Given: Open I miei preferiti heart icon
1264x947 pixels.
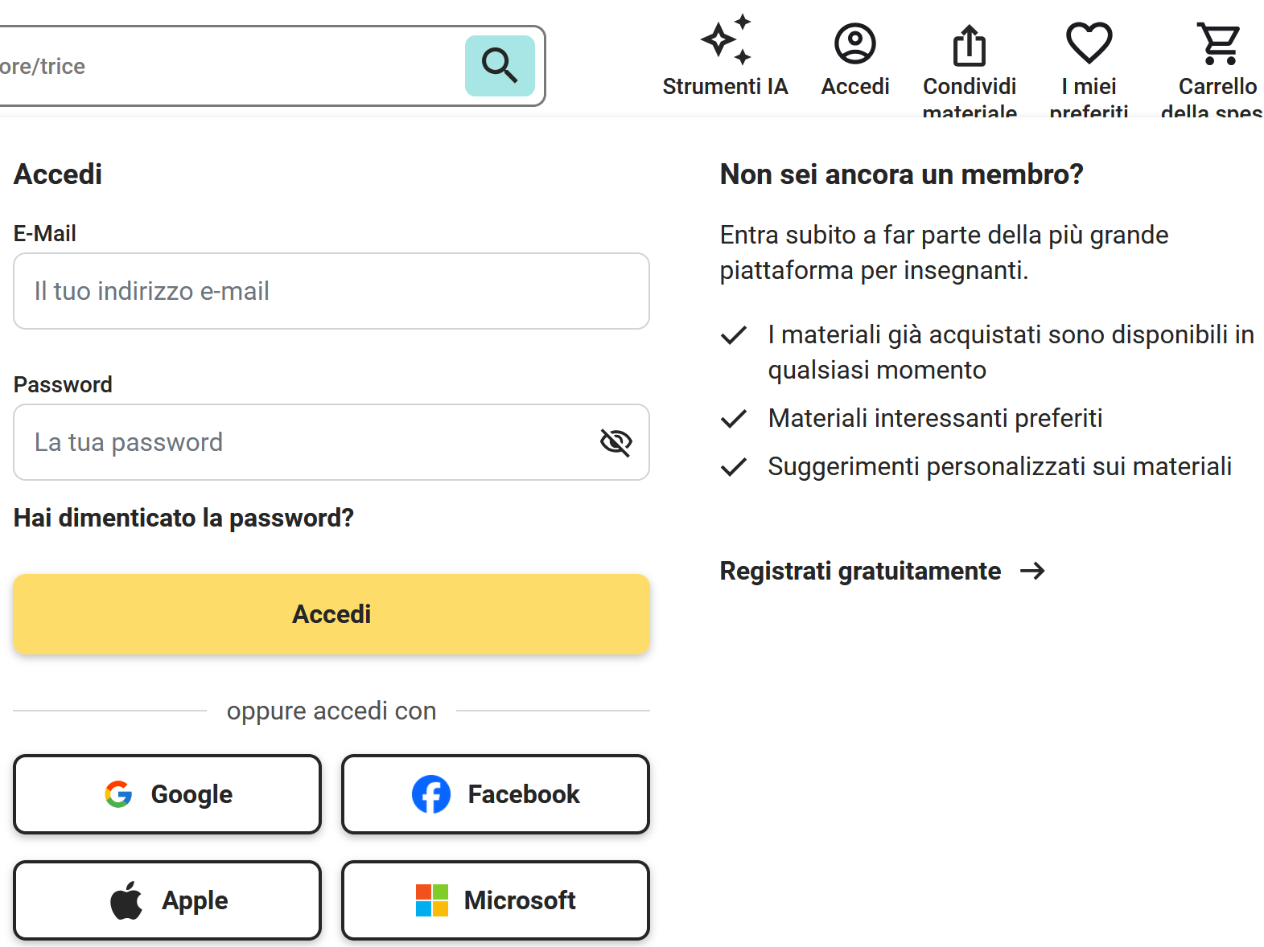Looking at the screenshot, I should coord(1089,43).
